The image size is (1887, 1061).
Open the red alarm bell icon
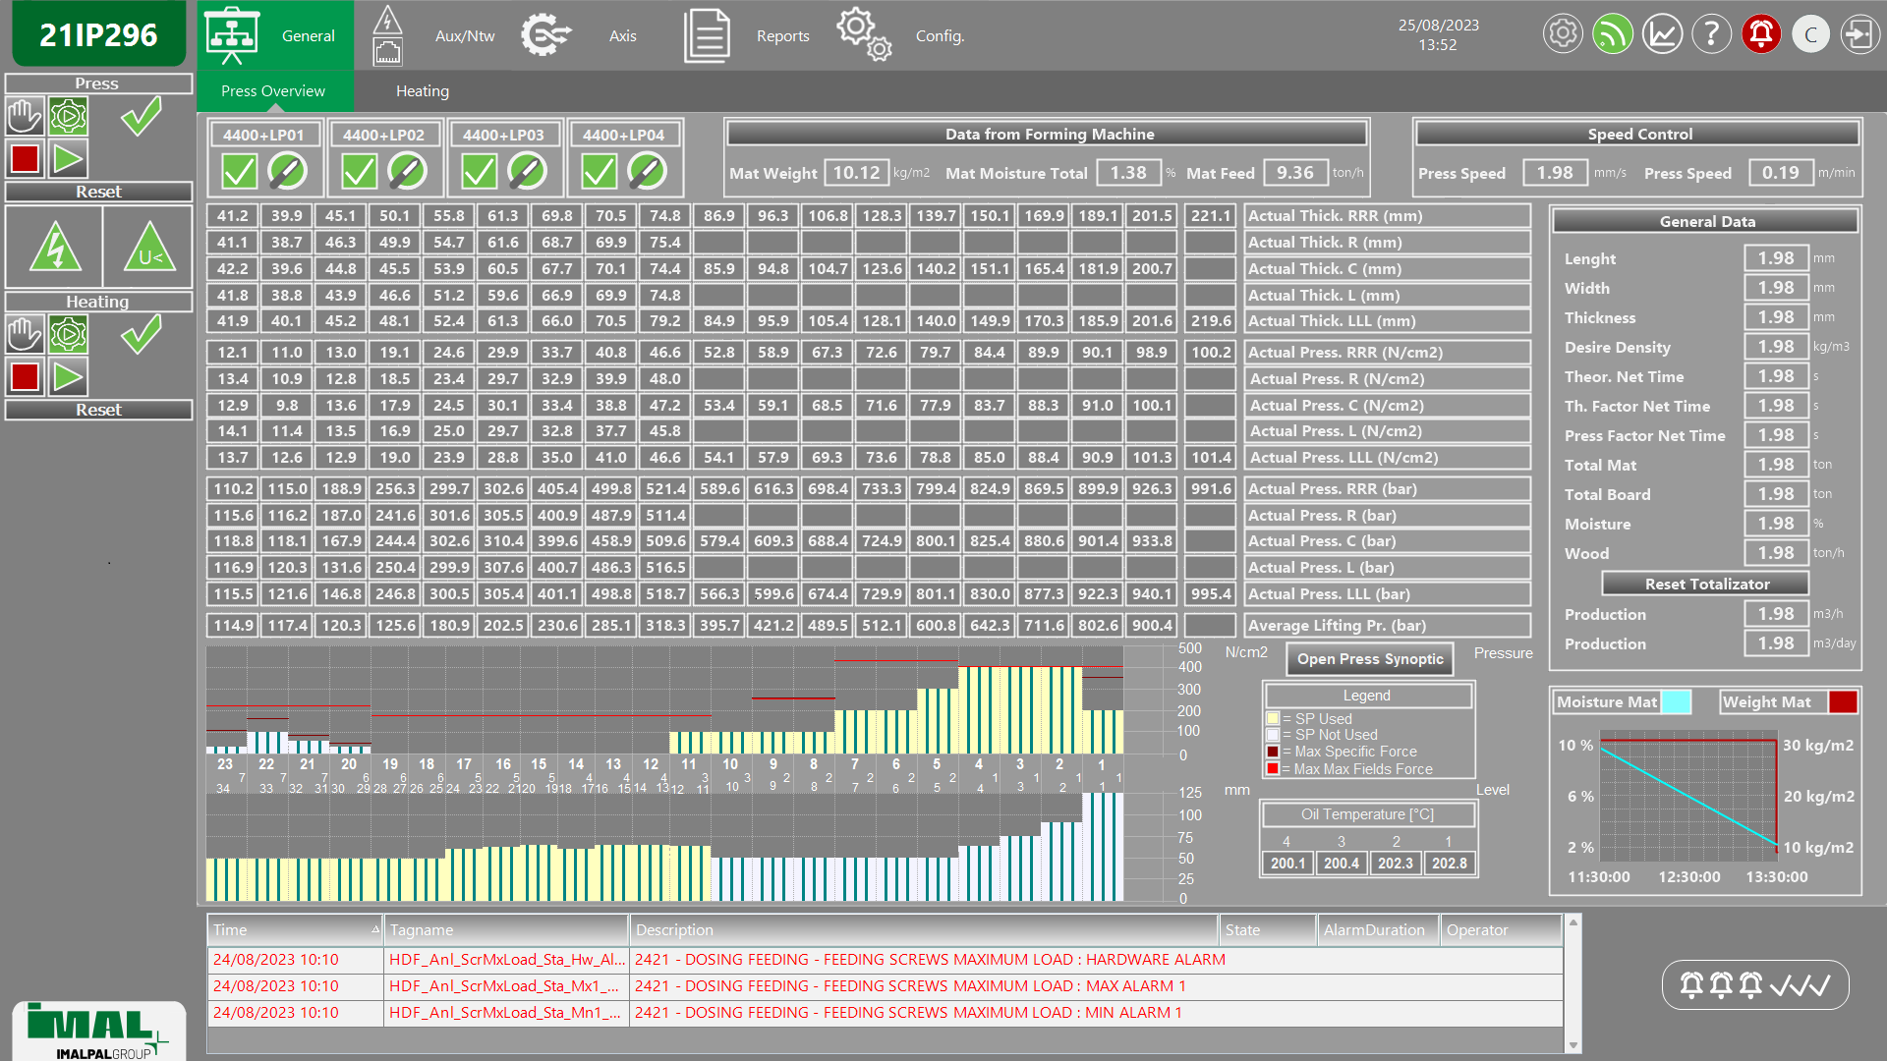[1760, 35]
